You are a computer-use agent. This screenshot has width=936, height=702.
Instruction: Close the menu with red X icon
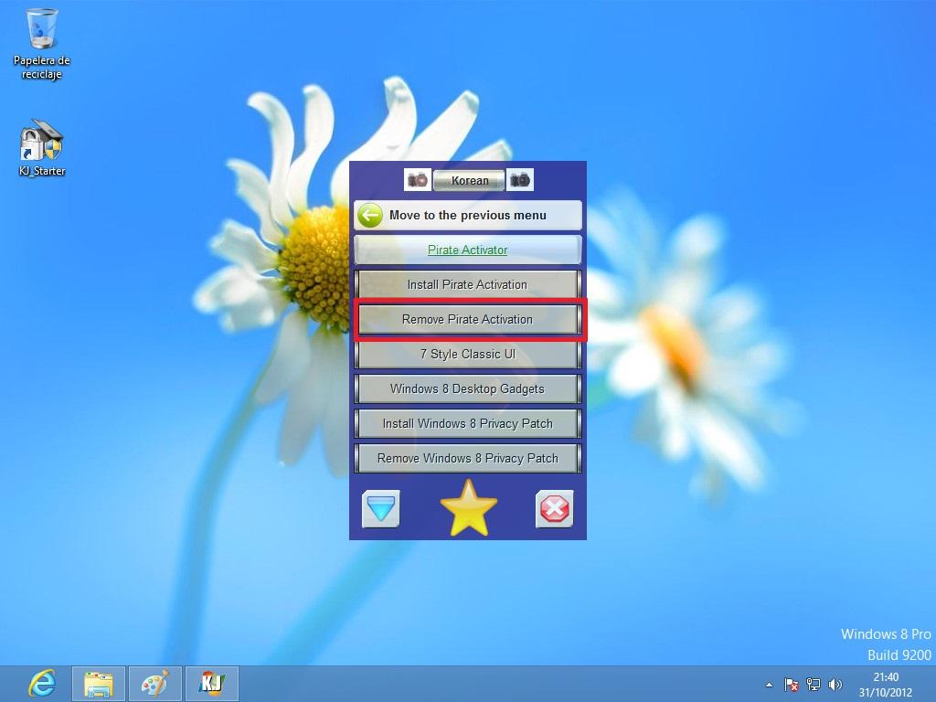[555, 508]
